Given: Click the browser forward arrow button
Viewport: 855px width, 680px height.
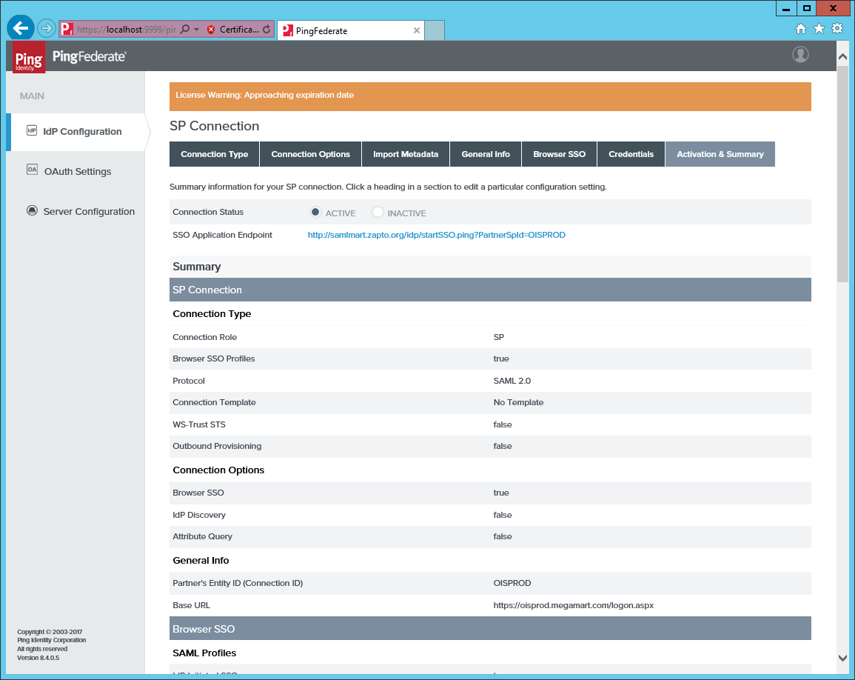Looking at the screenshot, I should coord(47,28).
